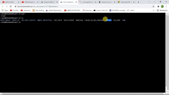Click the highlighted school entry
This screenshot has width=169, height=95.
[x=109, y=20]
